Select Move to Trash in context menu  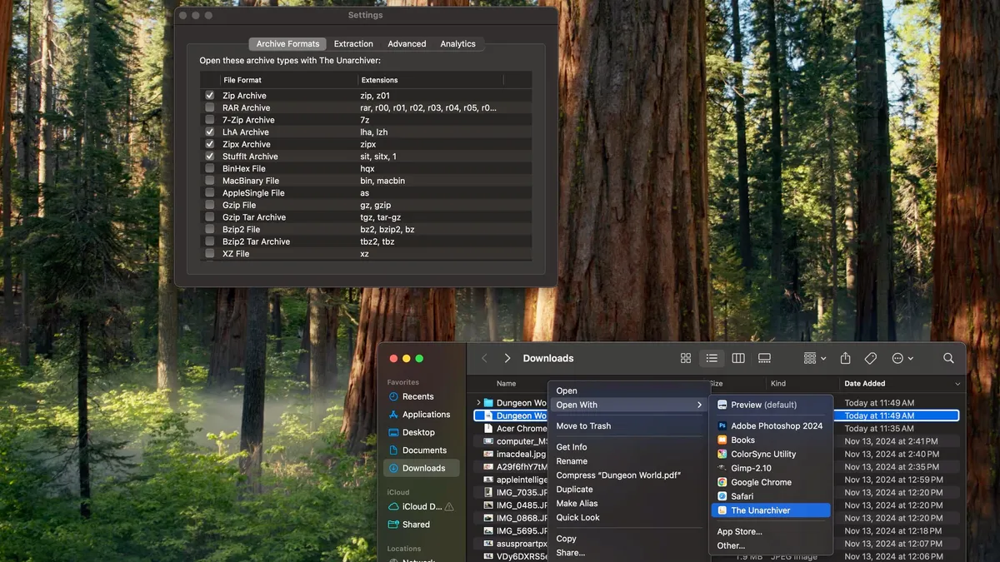[x=583, y=425]
